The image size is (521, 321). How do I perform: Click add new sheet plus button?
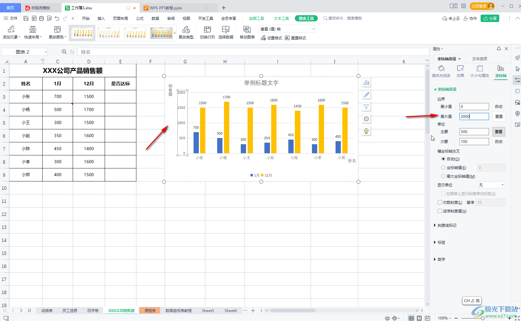point(253,310)
